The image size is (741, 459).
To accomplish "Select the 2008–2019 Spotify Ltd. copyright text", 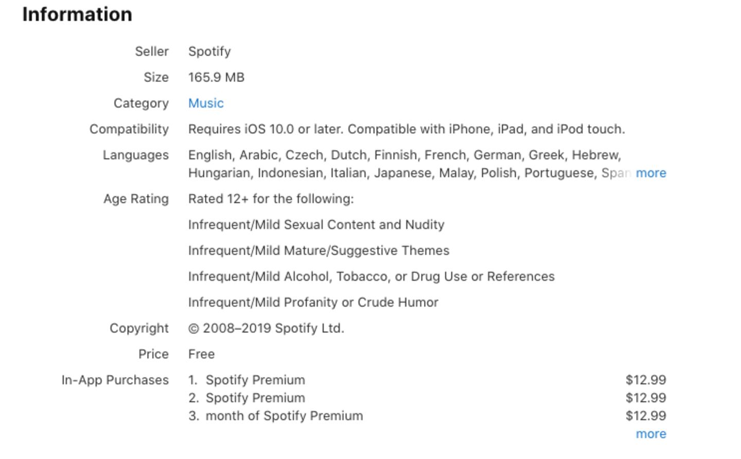I will coord(266,328).
